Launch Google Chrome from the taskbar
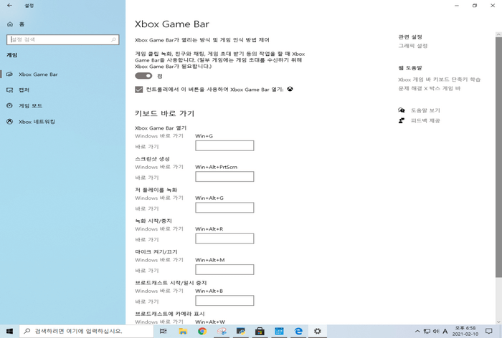Viewport: 502px width, 338px height. pyautogui.click(x=202, y=332)
